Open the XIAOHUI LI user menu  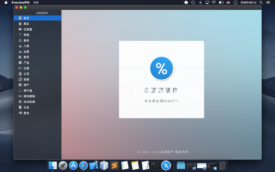click(x=248, y=2)
